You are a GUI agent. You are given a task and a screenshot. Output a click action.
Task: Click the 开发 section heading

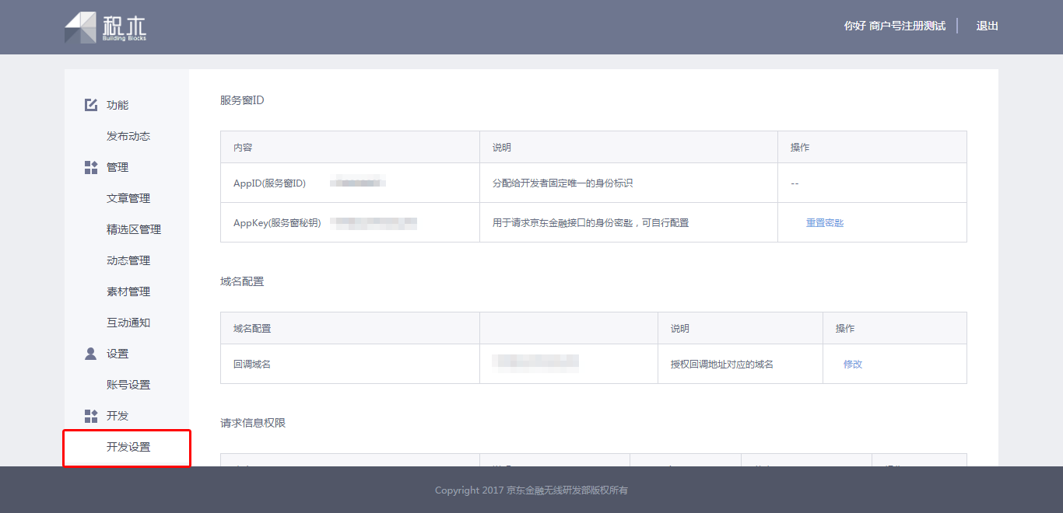pos(118,416)
